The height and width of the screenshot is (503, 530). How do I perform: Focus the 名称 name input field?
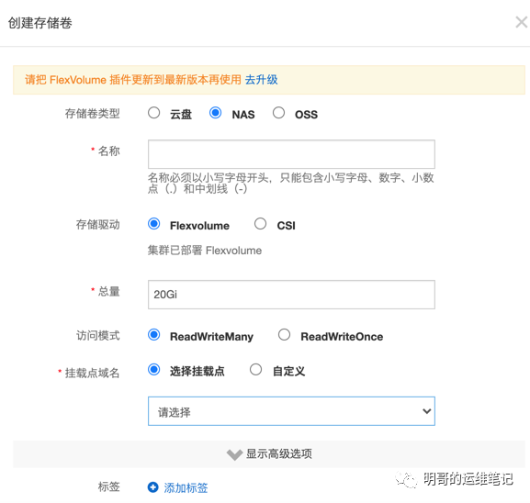291,154
